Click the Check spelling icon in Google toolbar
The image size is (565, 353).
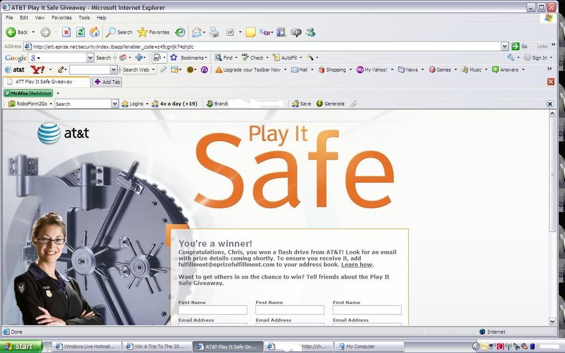[244, 57]
